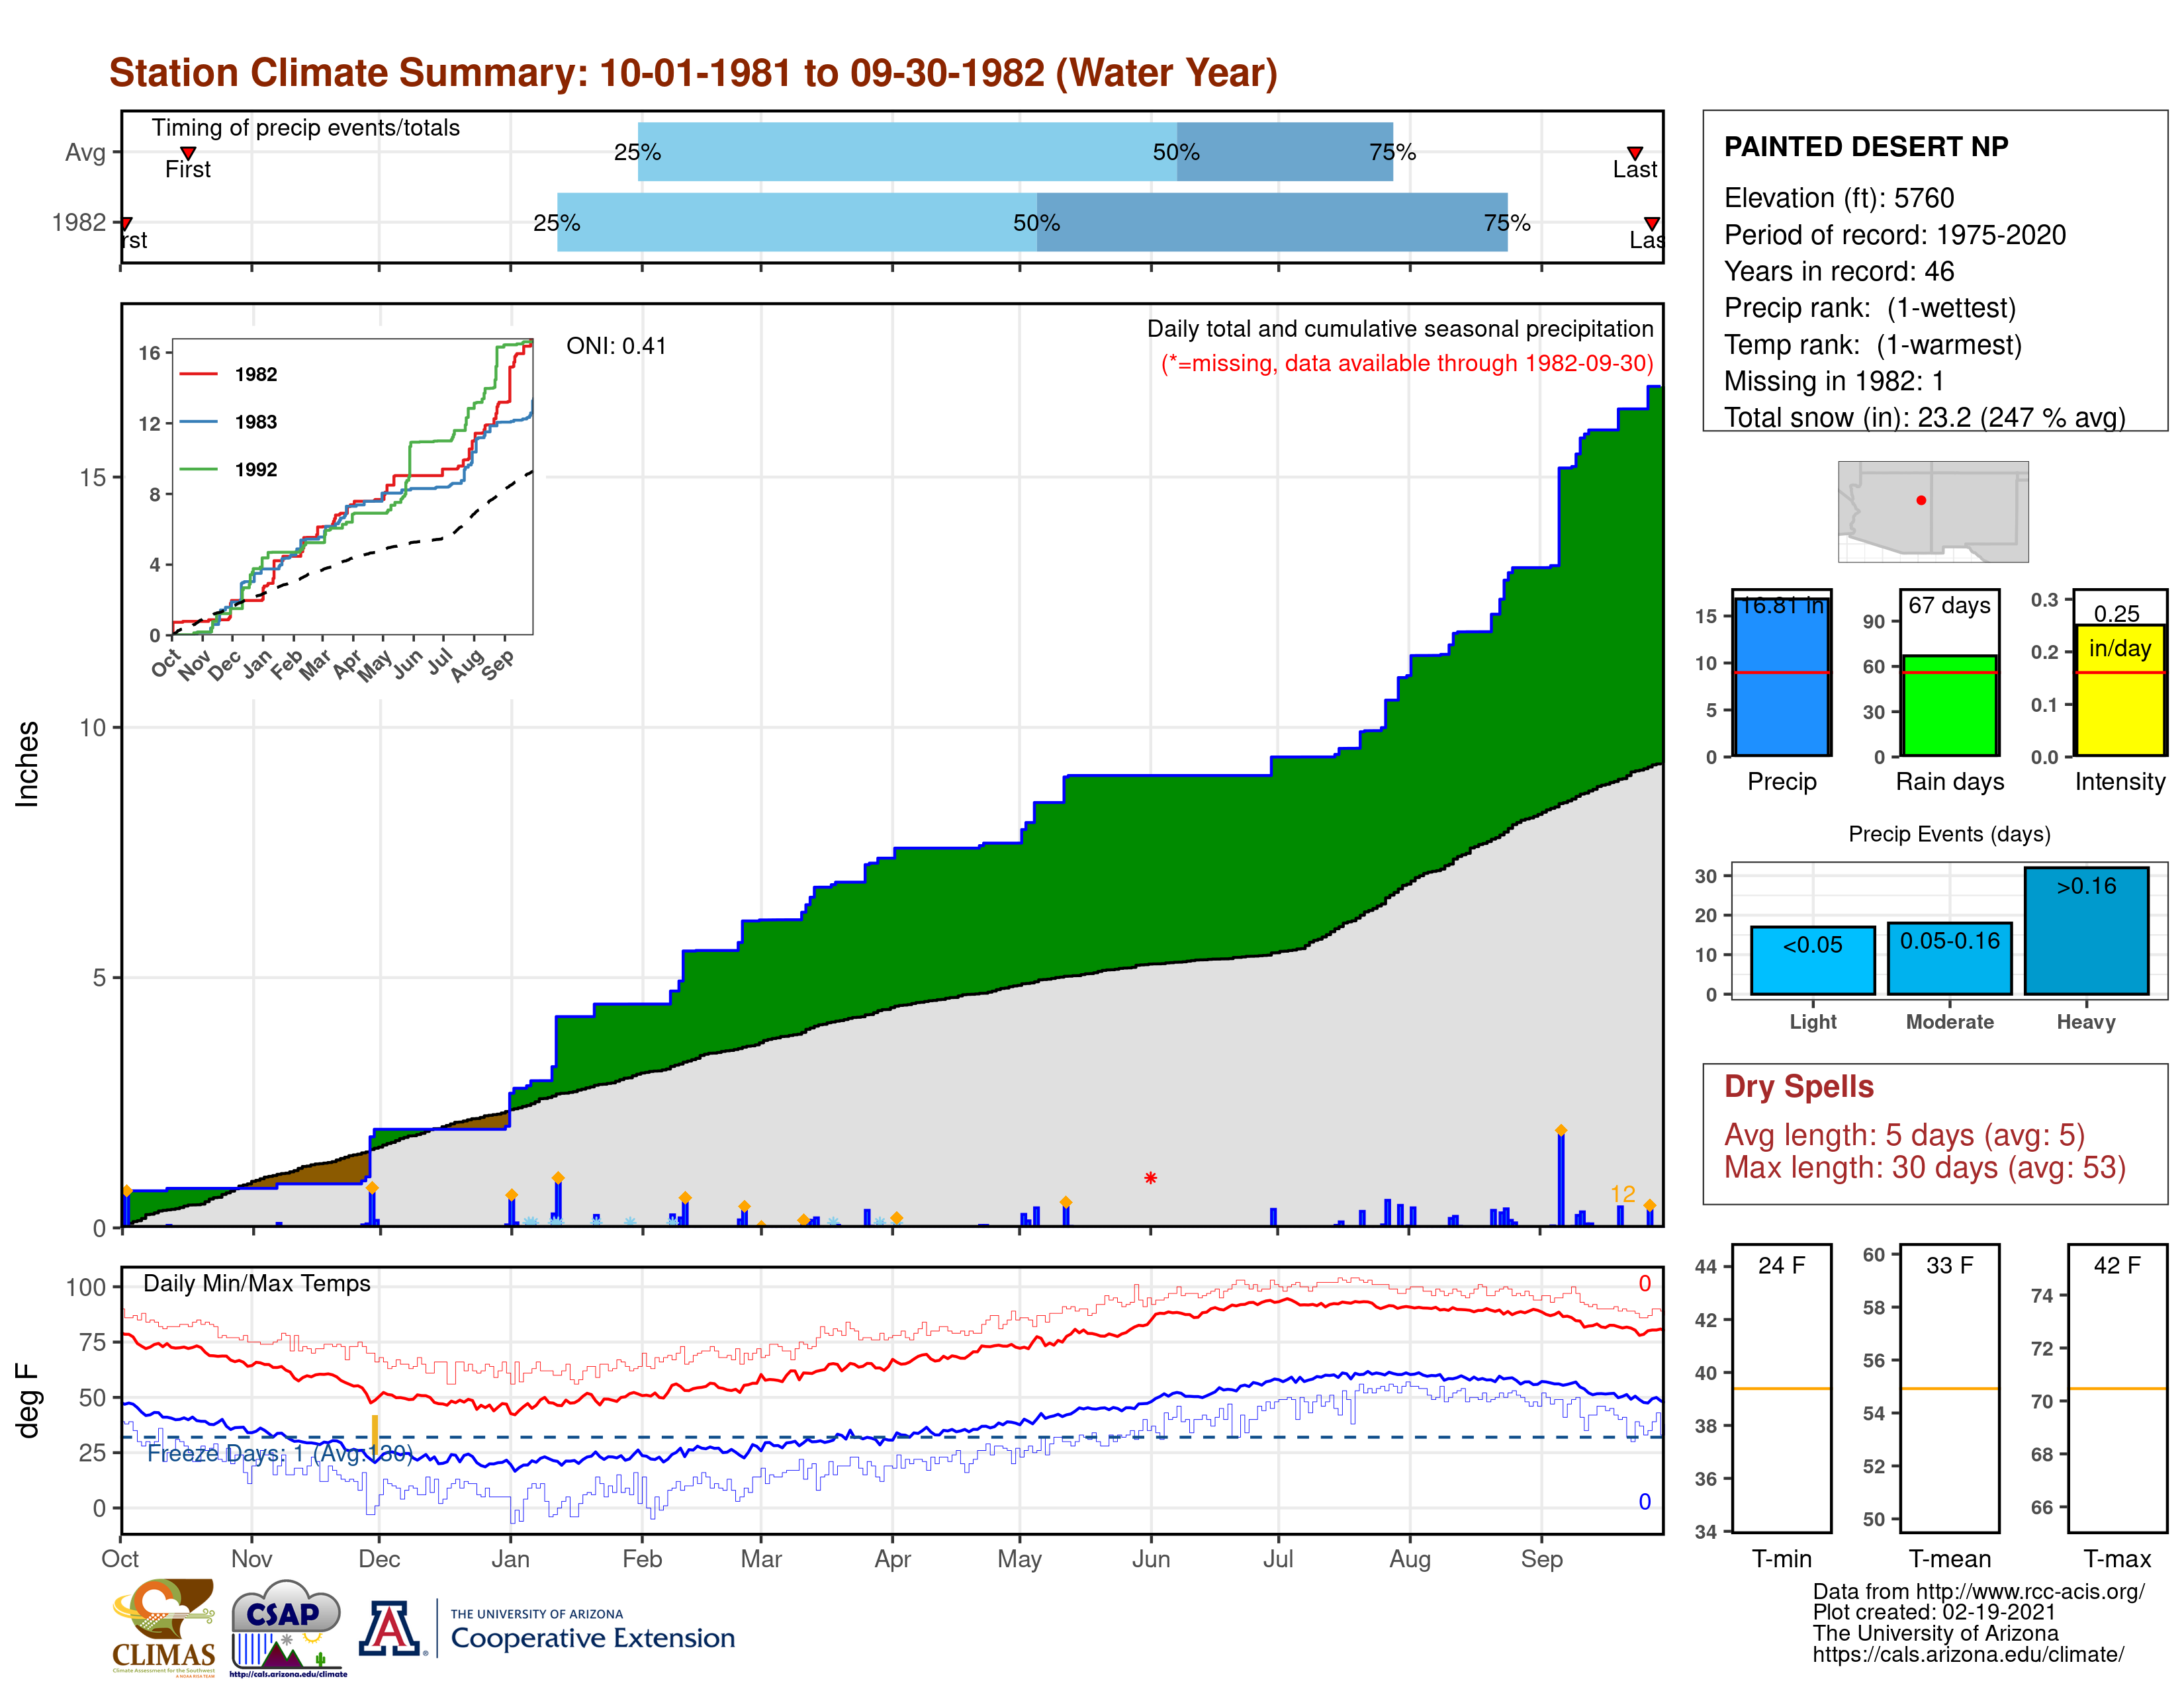Screen dimensions: 2184x1687
Task: Click the red 'data available through' note
Action: [1407, 363]
